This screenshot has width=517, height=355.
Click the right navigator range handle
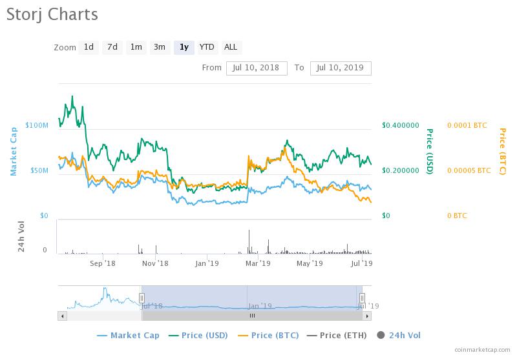pos(362,298)
